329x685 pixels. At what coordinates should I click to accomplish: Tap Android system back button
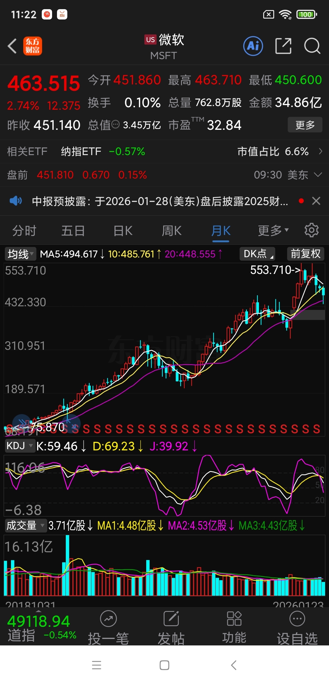[234, 665]
